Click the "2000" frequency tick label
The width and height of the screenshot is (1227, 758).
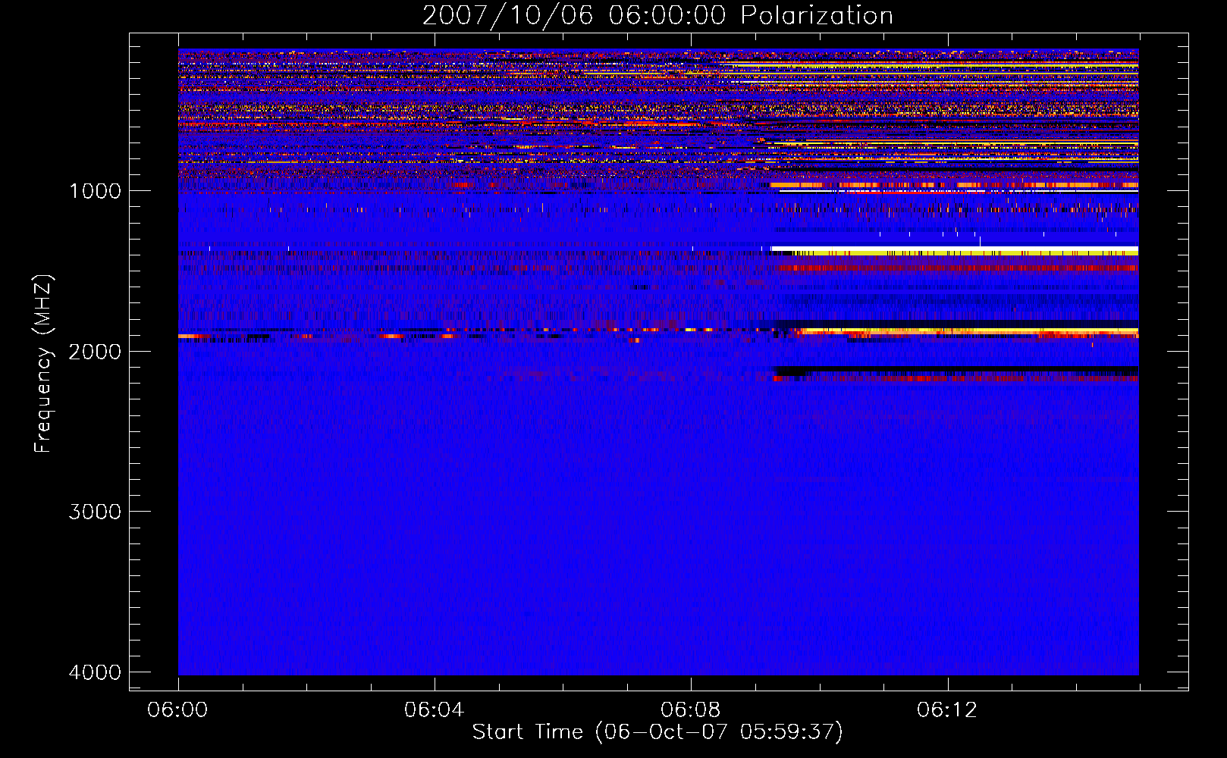click(x=95, y=352)
